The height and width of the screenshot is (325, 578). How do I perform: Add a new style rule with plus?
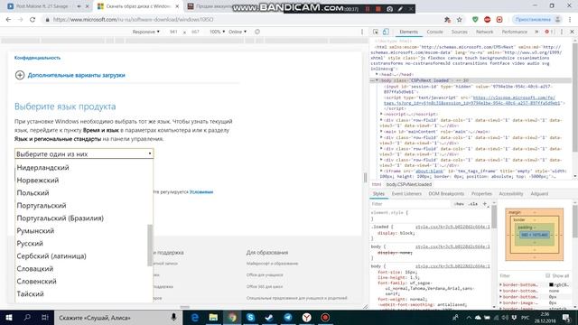pos(485,204)
